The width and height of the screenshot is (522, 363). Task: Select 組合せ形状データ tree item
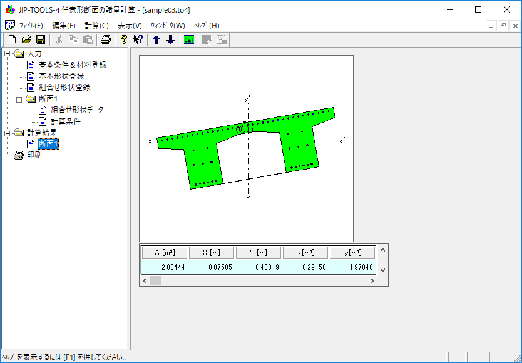77,110
